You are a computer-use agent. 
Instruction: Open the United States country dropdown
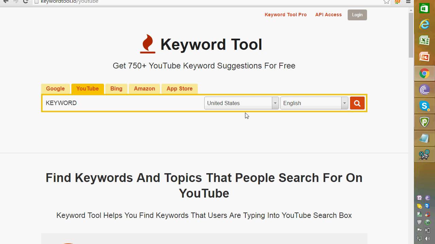pos(238,103)
